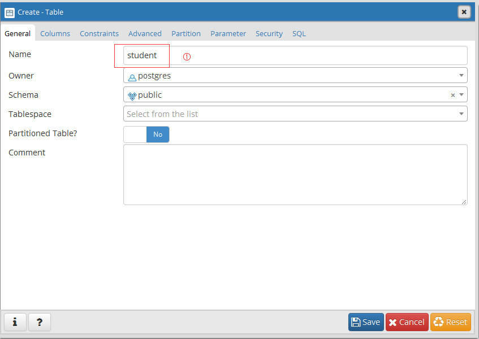Clear the Schema selection with the x
The image size is (479, 339).
pos(453,95)
